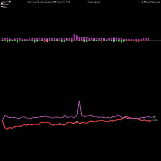Select the 'Volume' legend label

[6, 5]
